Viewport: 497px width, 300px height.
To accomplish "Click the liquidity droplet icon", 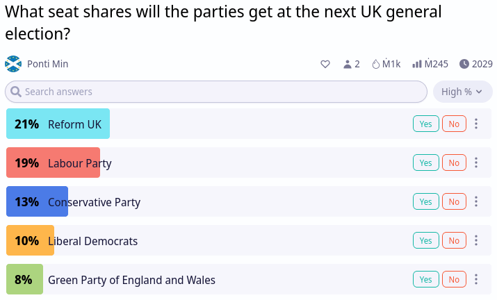I will click(375, 64).
